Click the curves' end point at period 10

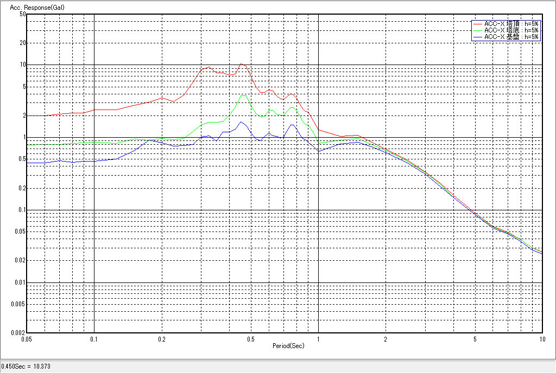(x=541, y=252)
